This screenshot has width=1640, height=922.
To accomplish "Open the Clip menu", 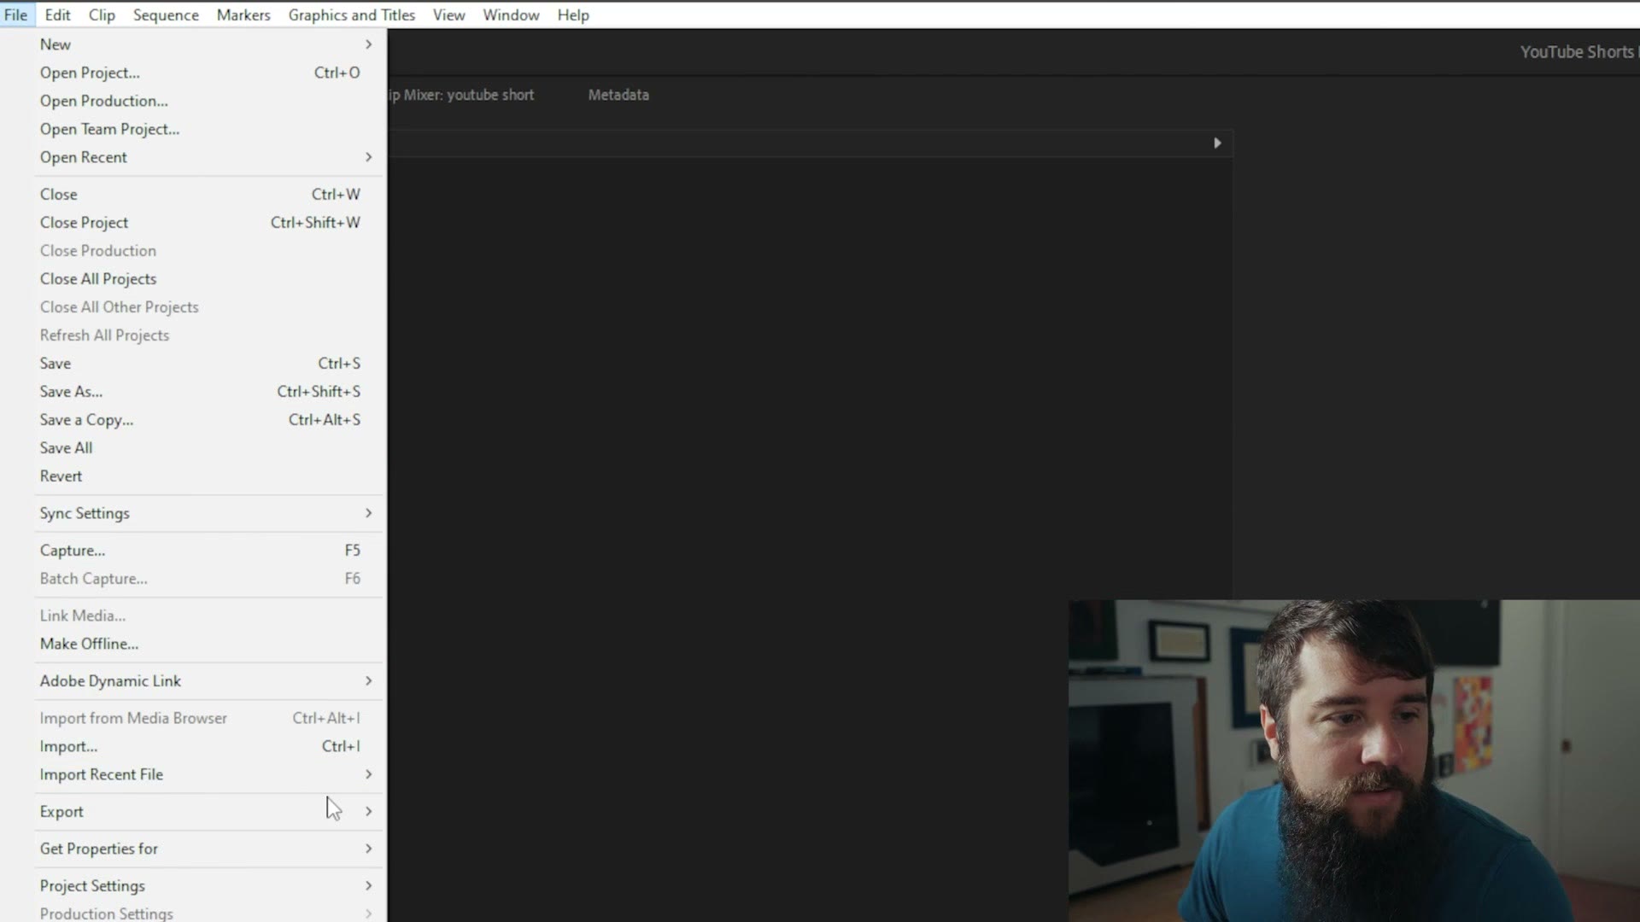I will (102, 15).
